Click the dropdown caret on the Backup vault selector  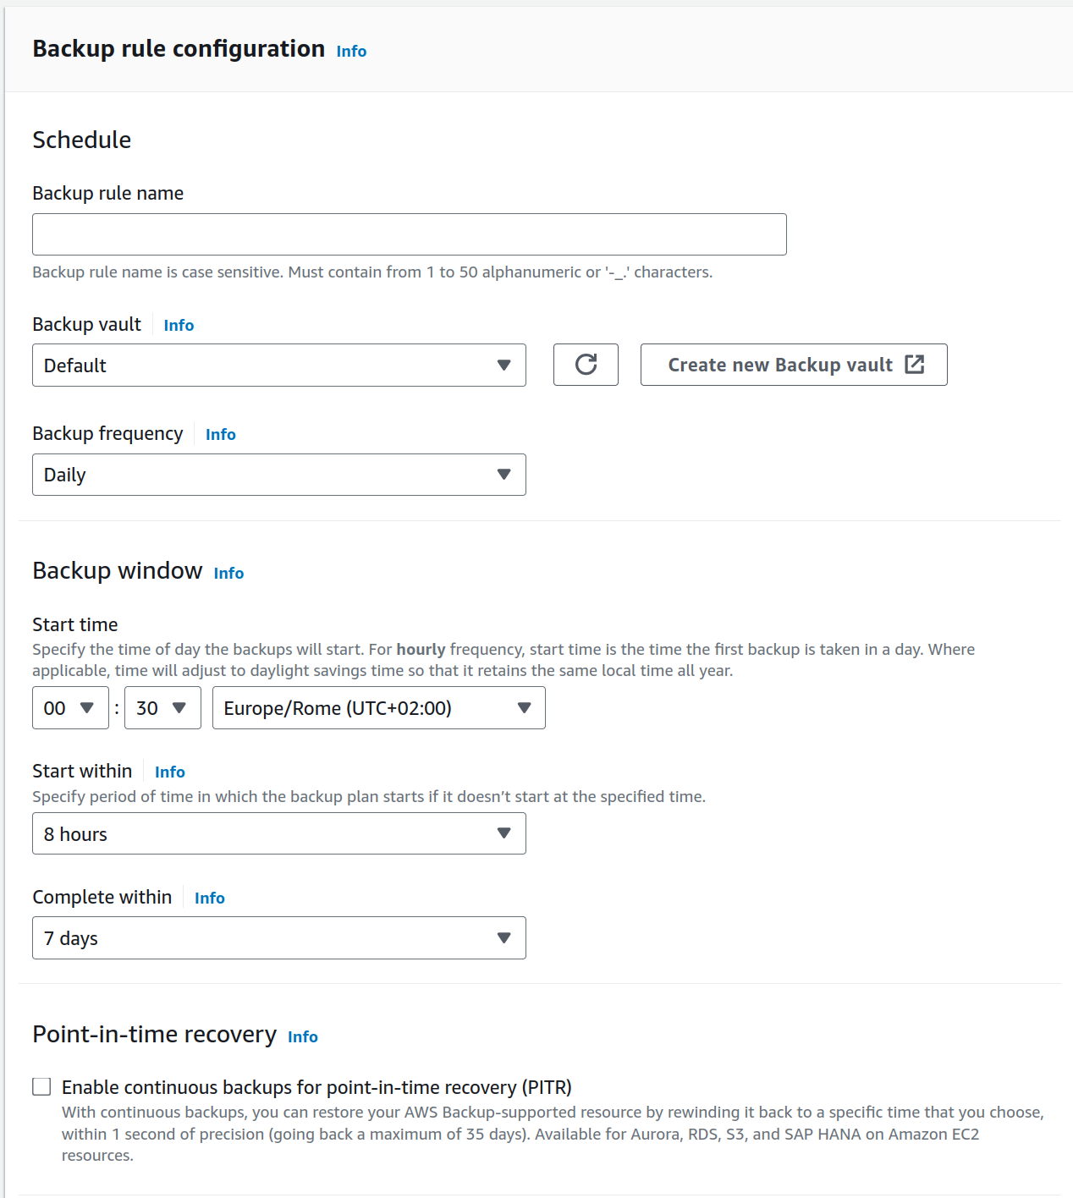503,365
